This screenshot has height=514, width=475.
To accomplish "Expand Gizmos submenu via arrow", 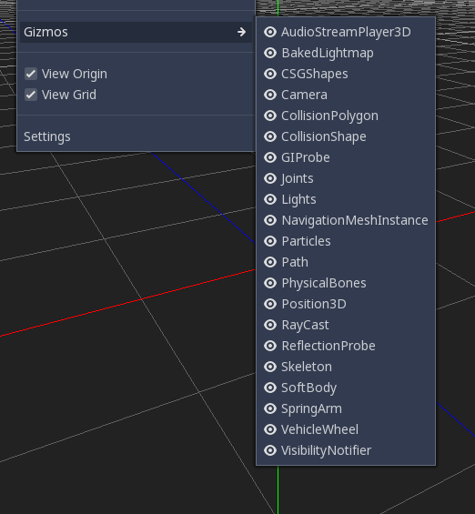I will (x=242, y=32).
